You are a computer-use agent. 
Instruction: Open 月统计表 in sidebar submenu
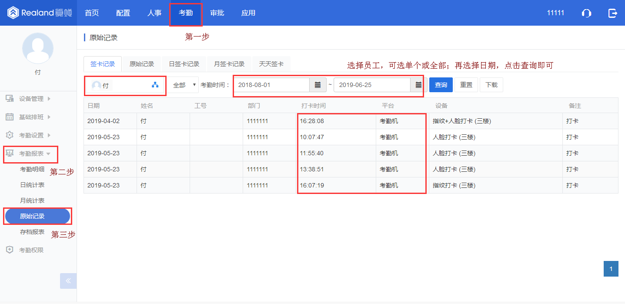click(x=32, y=200)
